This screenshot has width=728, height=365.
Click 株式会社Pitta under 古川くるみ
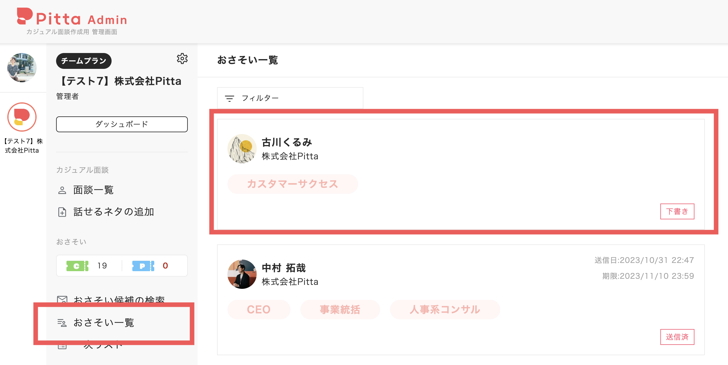tap(290, 156)
